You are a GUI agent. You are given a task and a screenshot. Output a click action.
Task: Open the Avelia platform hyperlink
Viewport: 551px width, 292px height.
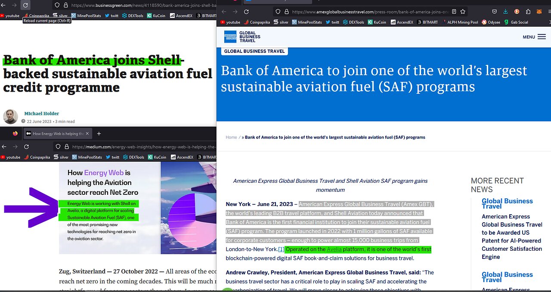click(x=334, y=249)
